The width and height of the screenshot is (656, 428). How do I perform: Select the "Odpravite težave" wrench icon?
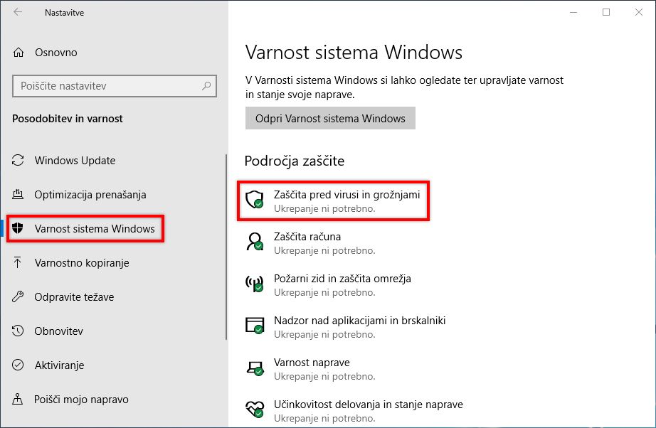click(x=18, y=296)
